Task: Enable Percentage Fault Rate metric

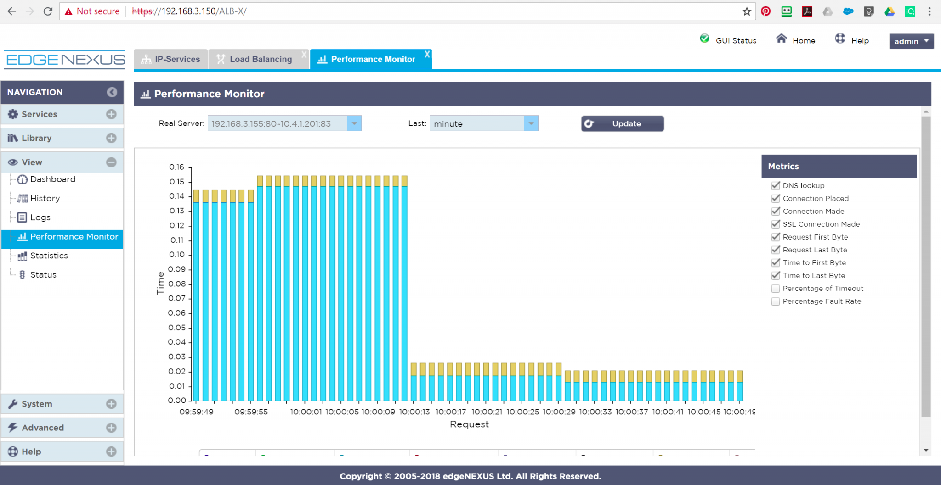Action: 776,301
